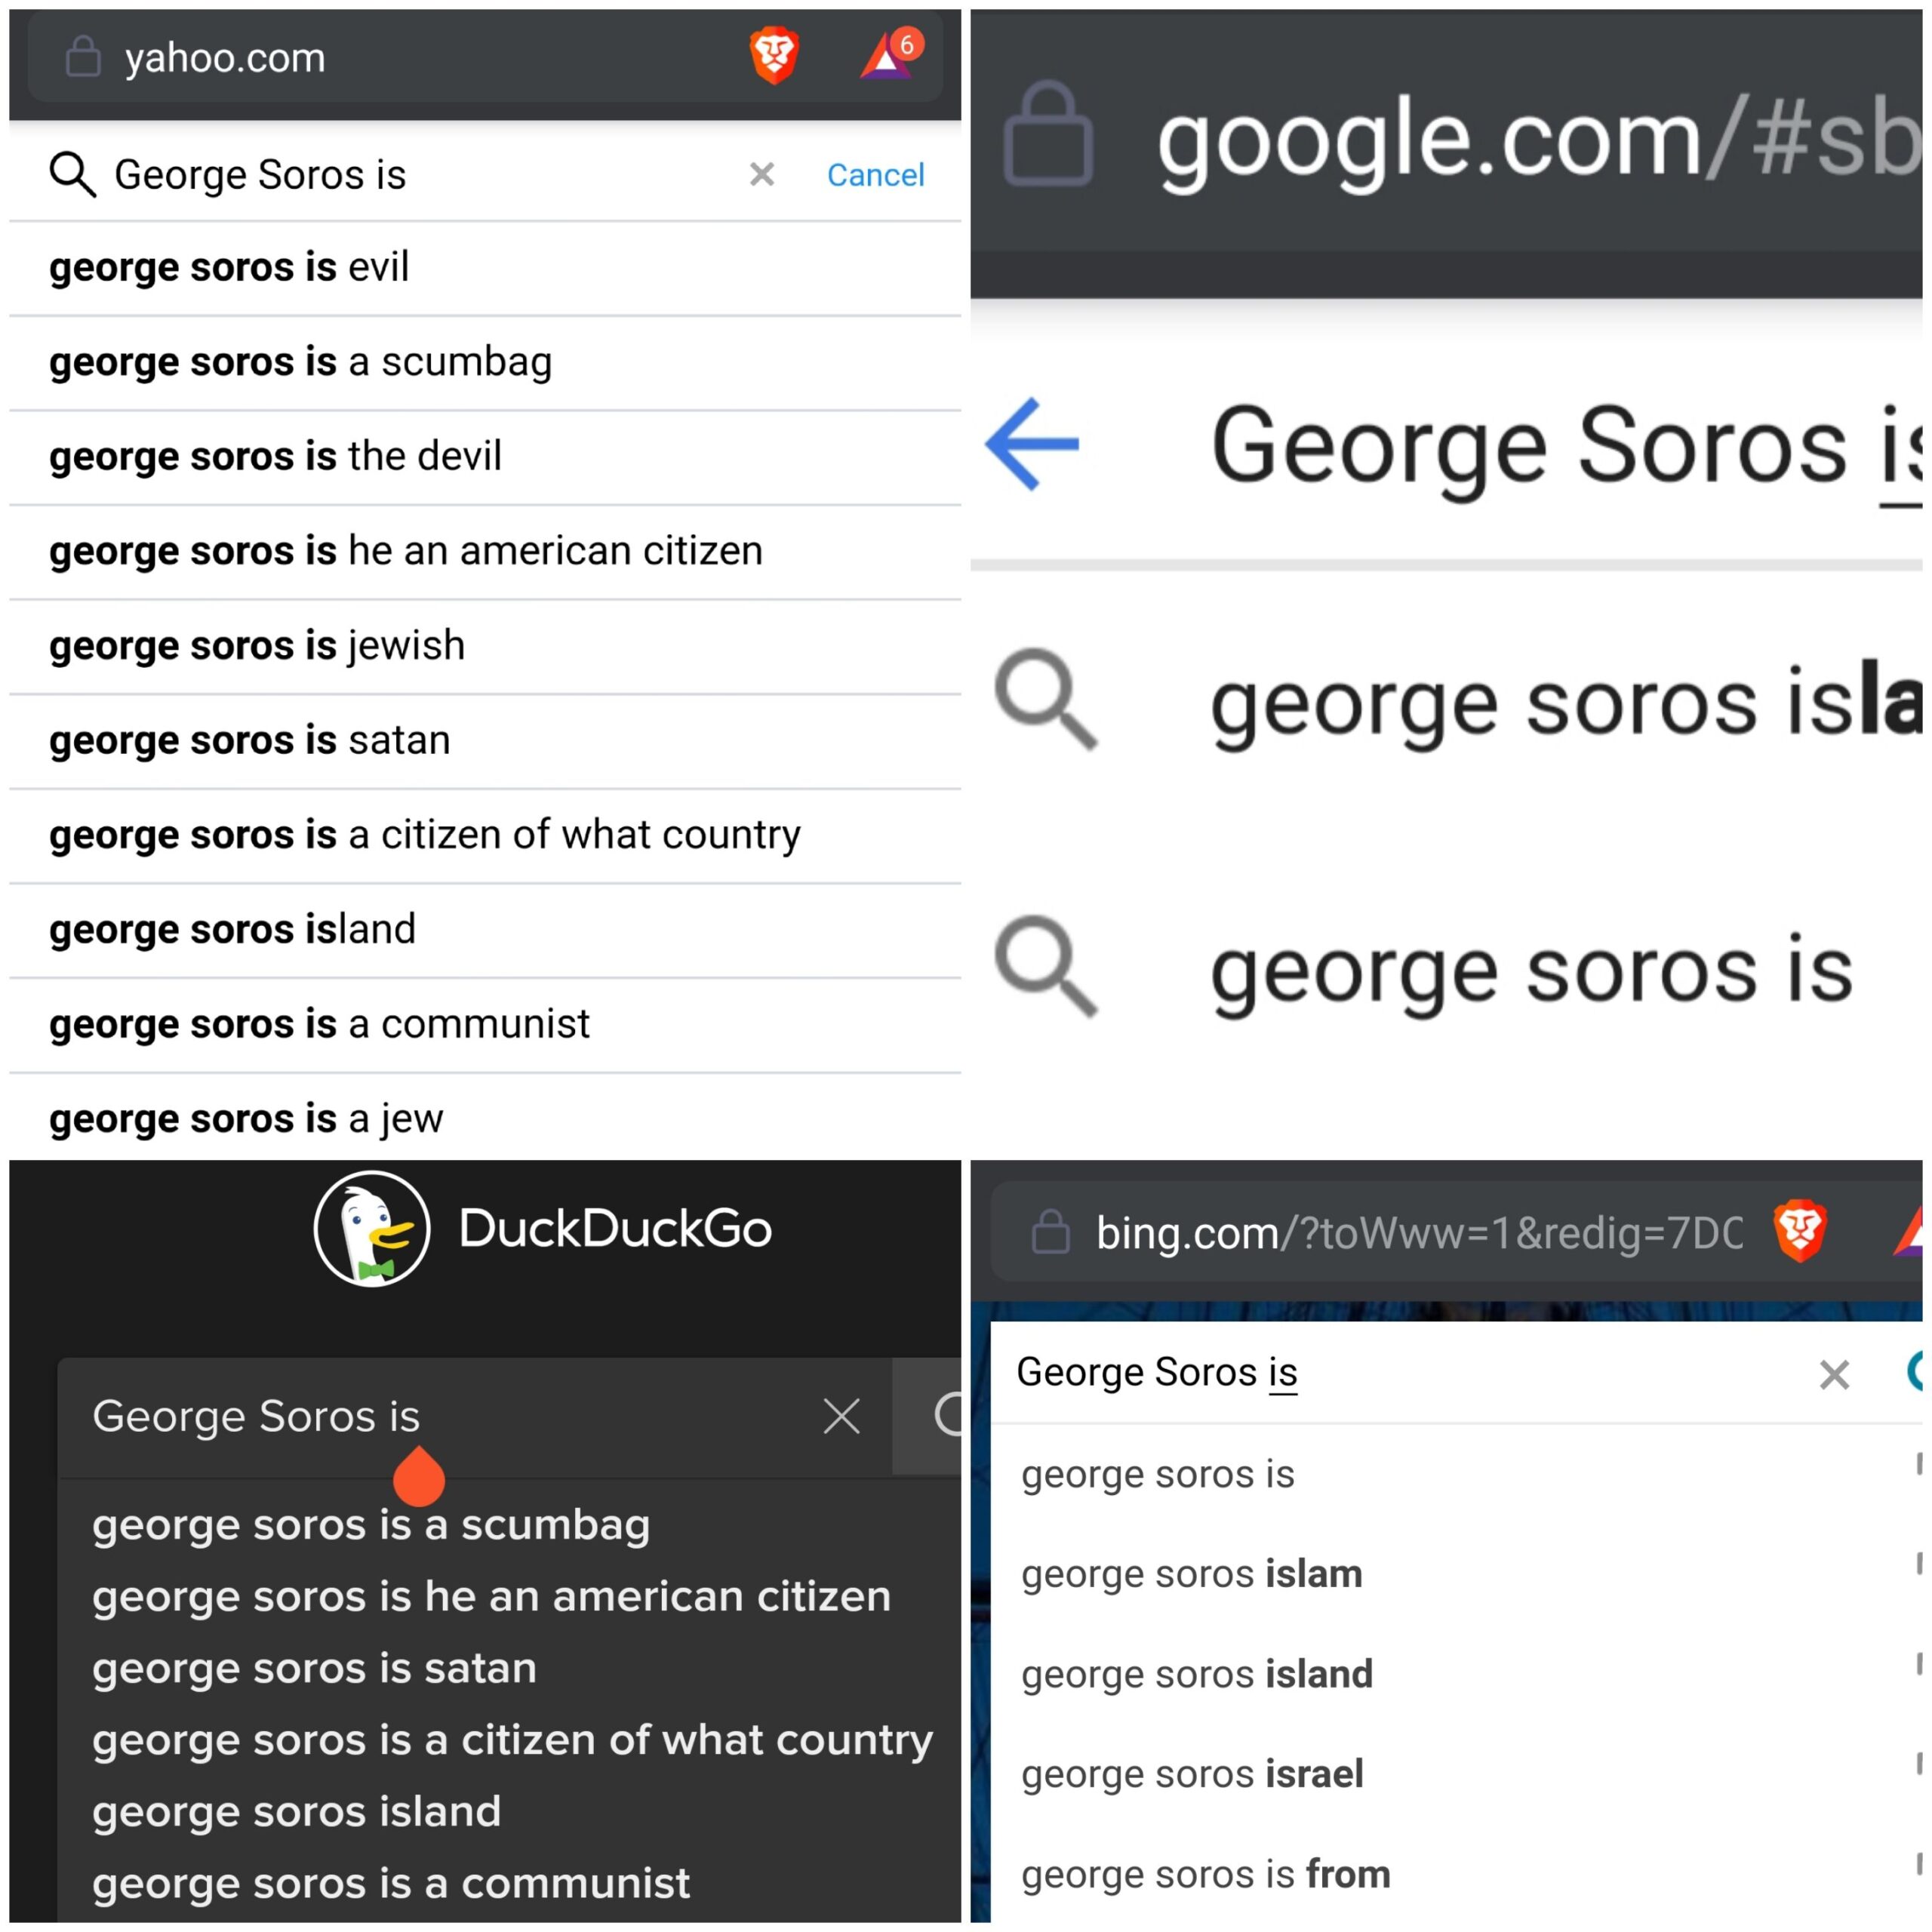This screenshot has height=1932, width=1932.
Task: Clear the Bing search box with X
Action: [1834, 1375]
